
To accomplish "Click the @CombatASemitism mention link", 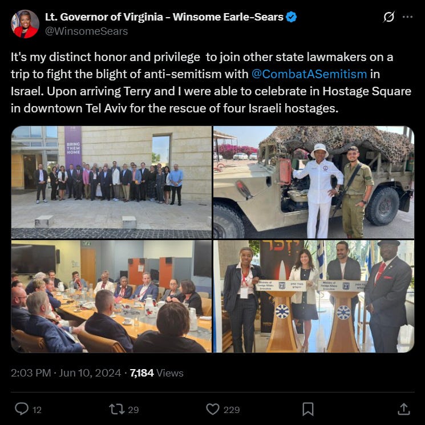I will coord(309,74).
